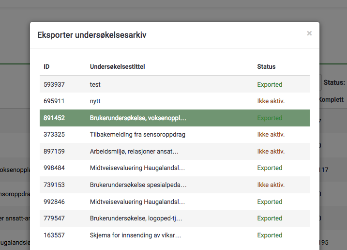Click ID 593937 cell
The width and height of the screenshot is (347, 250).
pyautogui.click(x=54, y=84)
